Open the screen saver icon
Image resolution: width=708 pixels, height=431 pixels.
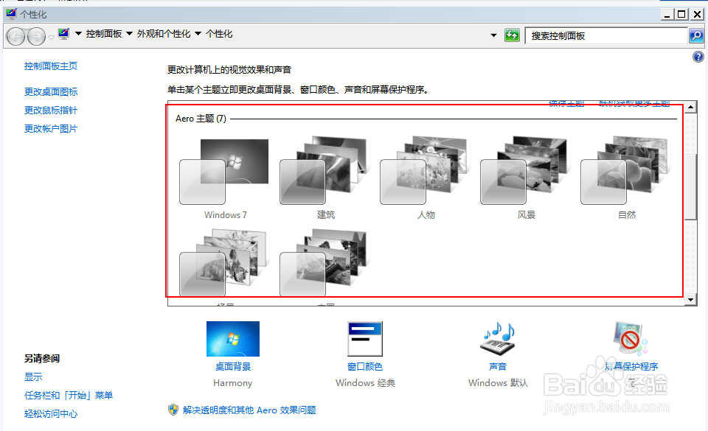631,339
